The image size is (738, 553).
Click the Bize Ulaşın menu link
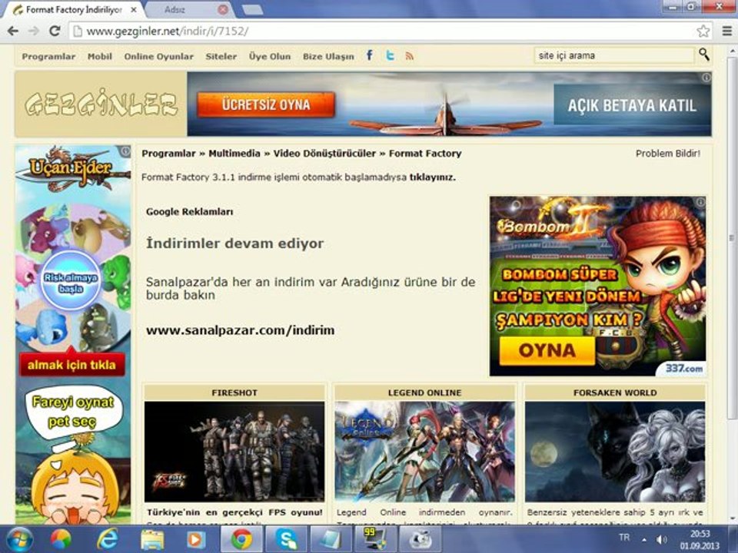tap(328, 56)
